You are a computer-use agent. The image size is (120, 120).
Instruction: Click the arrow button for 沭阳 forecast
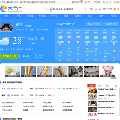point(81,89)
